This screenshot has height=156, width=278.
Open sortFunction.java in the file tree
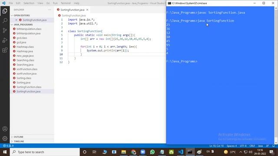[x=26, y=74]
